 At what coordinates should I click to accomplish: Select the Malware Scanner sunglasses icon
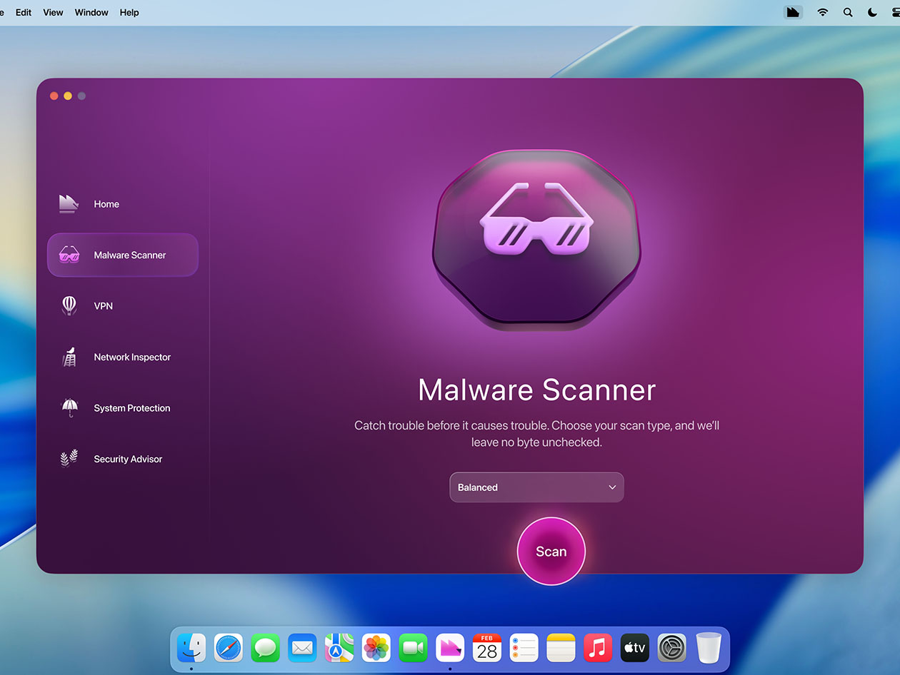(x=68, y=255)
